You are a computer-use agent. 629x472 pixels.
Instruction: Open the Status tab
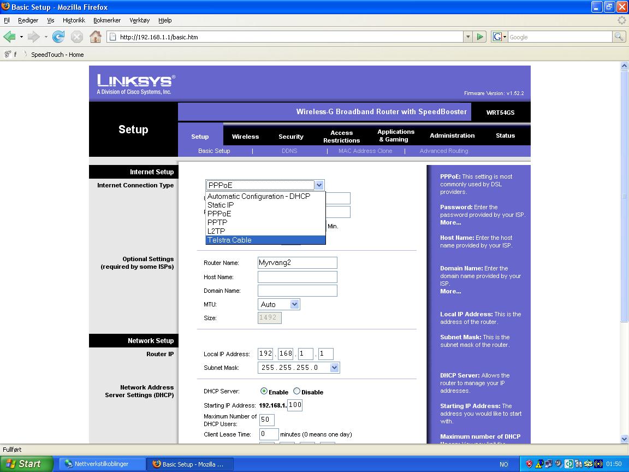click(505, 135)
